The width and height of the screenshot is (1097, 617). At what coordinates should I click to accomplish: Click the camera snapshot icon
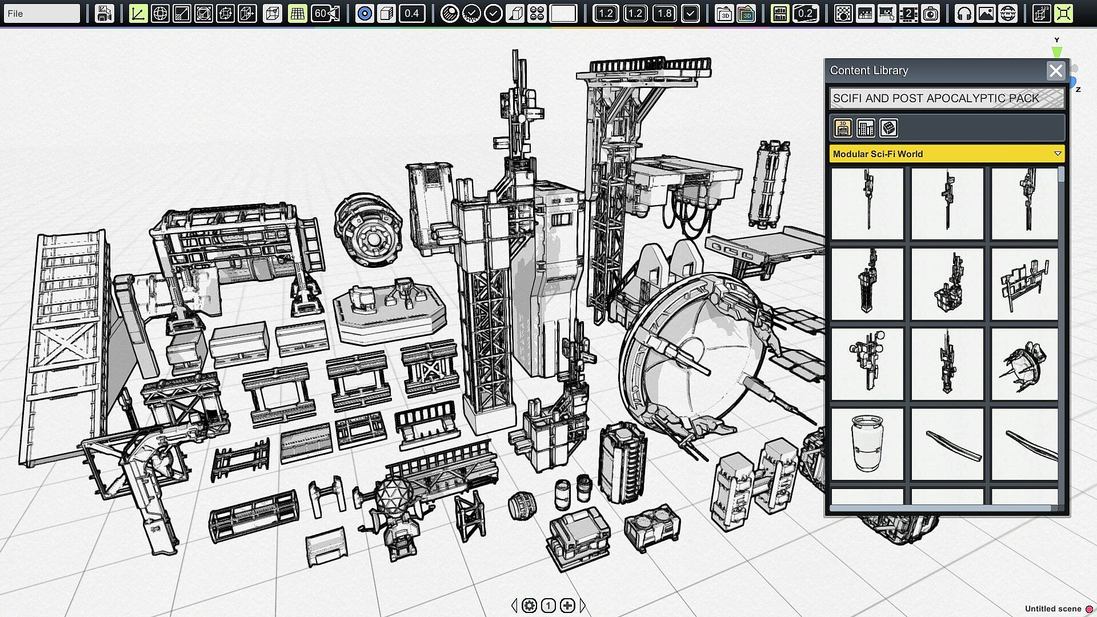[931, 13]
